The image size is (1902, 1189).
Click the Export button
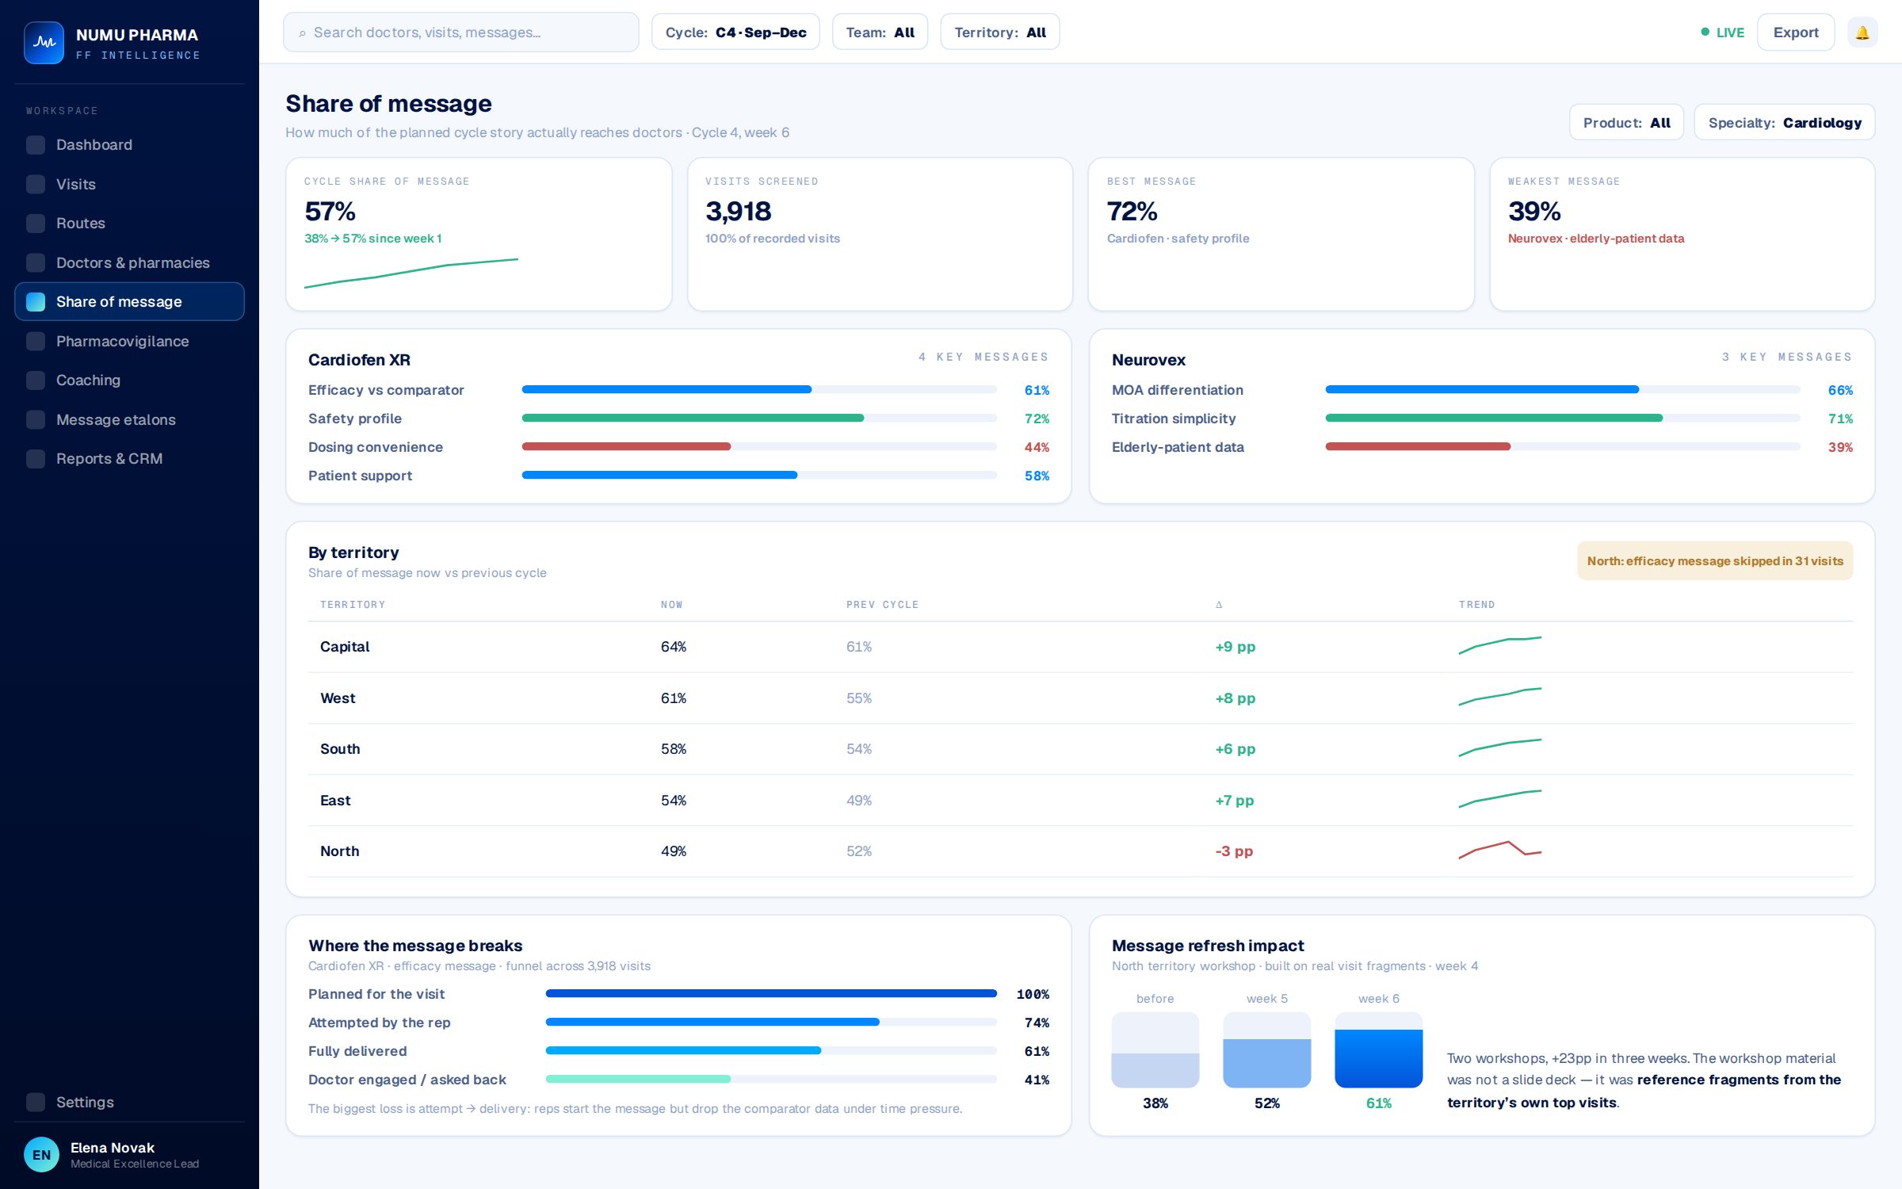(1796, 32)
